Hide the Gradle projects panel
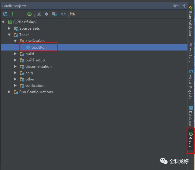Screen dimensions: 195x170 point(184,6)
